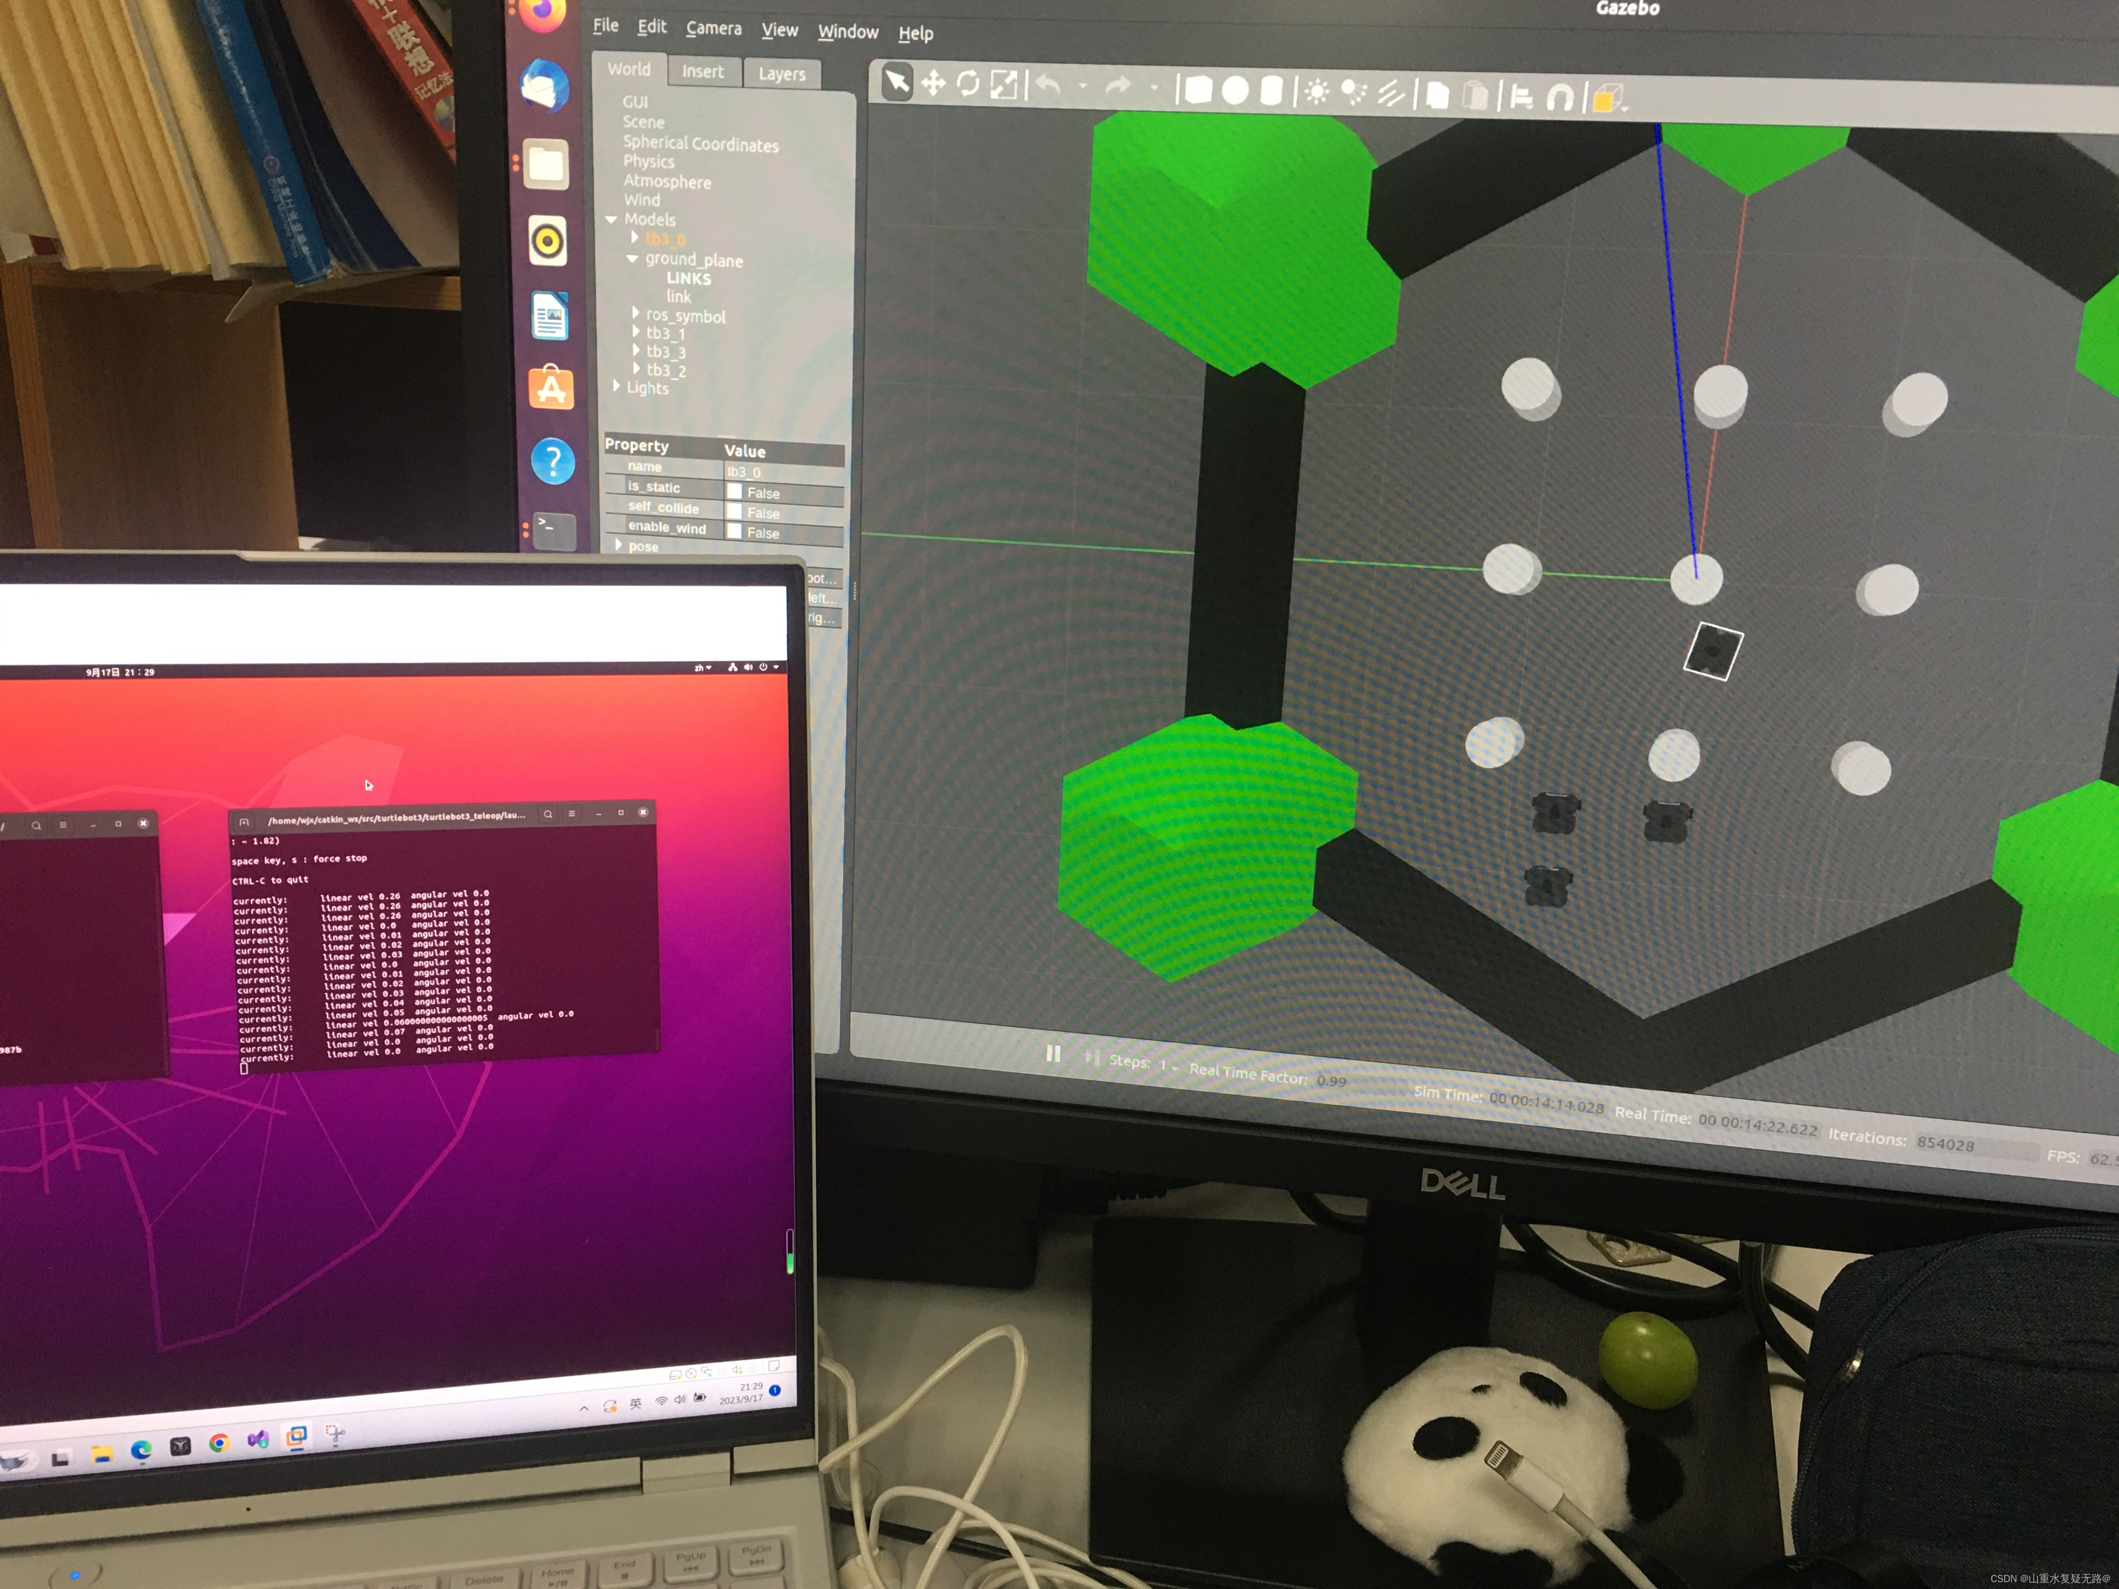Open LibreOffice Writer from the Ubuntu dock
Image resolution: width=2119 pixels, height=1589 pixels.
click(550, 315)
